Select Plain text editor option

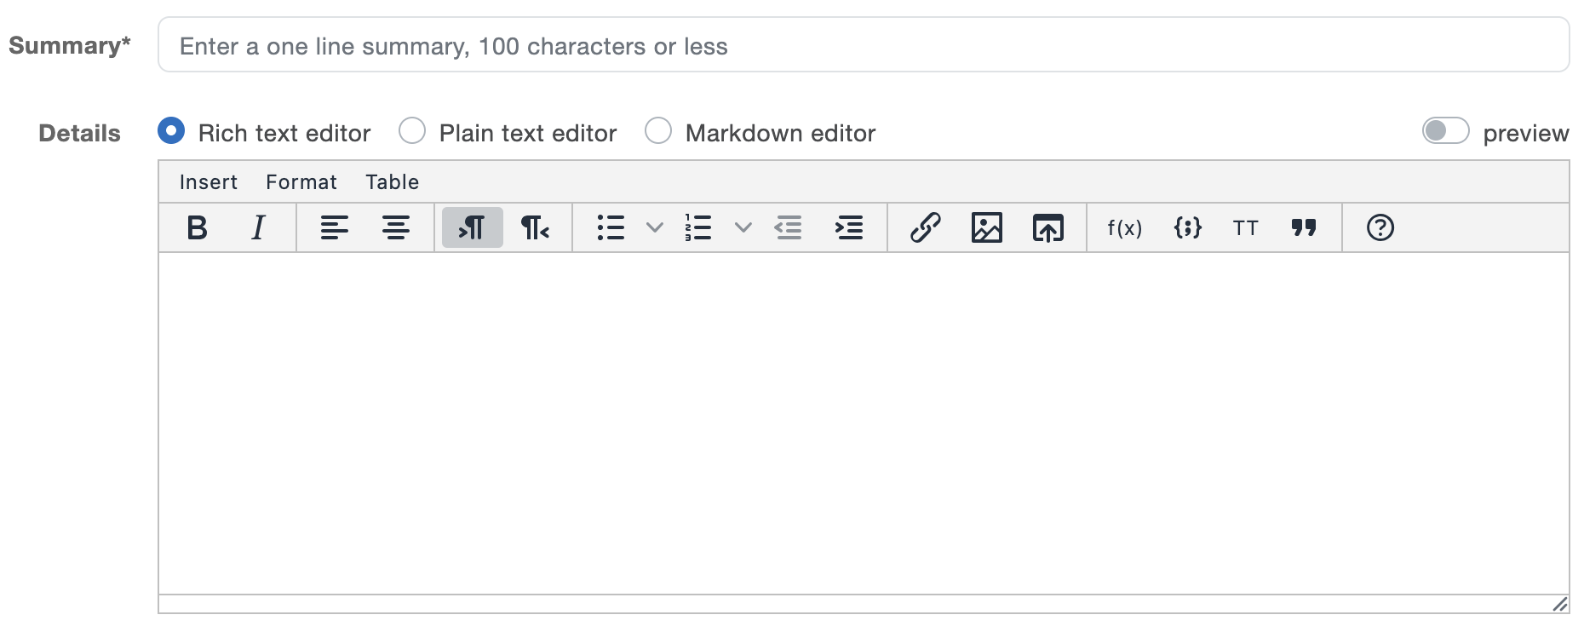pyautogui.click(x=412, y=131)
